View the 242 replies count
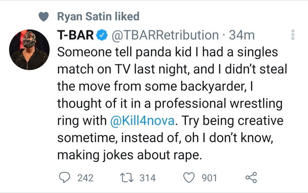This screenshot has height=193, width=308. (85, 178)
